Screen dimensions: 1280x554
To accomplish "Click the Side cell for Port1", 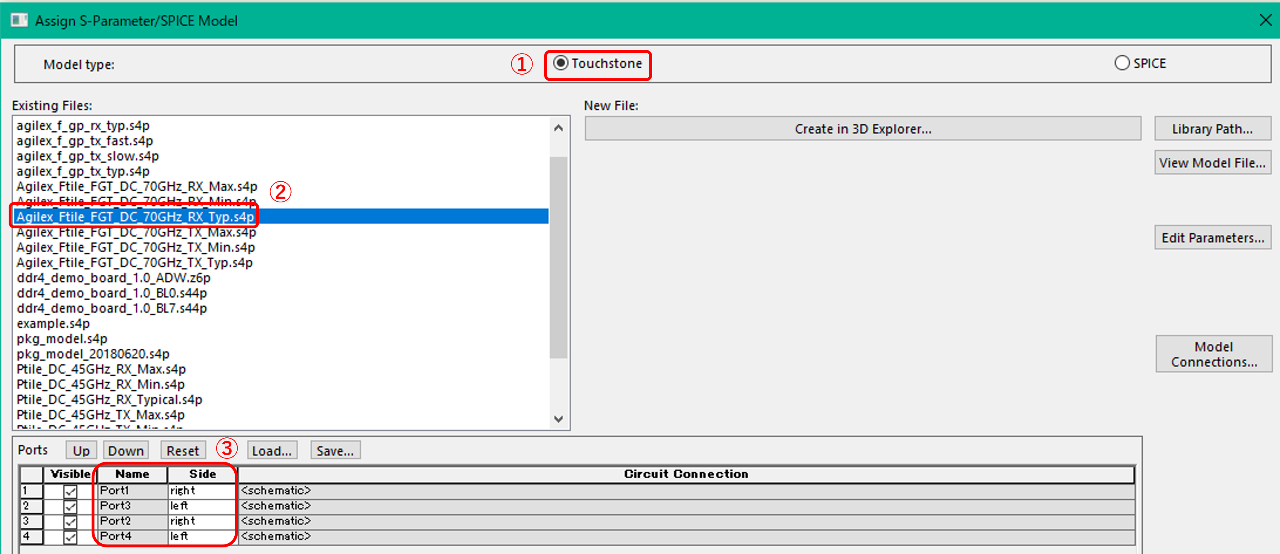I will (x=202, y=491).
